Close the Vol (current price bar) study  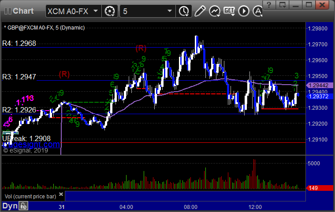click(x=61, y=194)
